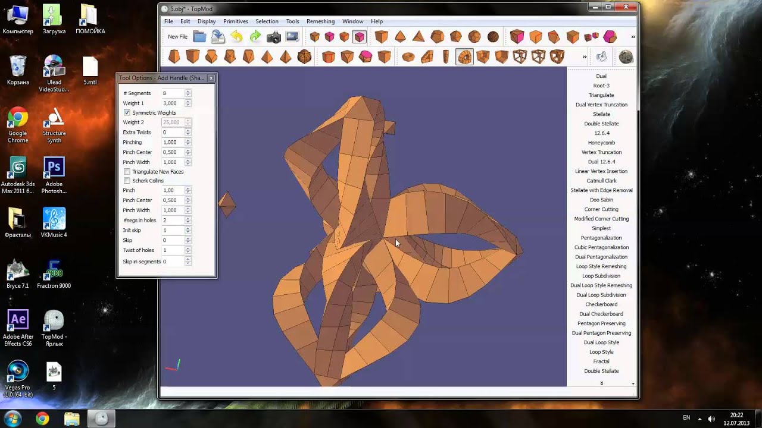
Task: Click the Save file toolbar icon
Action: [x=218, y=37]
